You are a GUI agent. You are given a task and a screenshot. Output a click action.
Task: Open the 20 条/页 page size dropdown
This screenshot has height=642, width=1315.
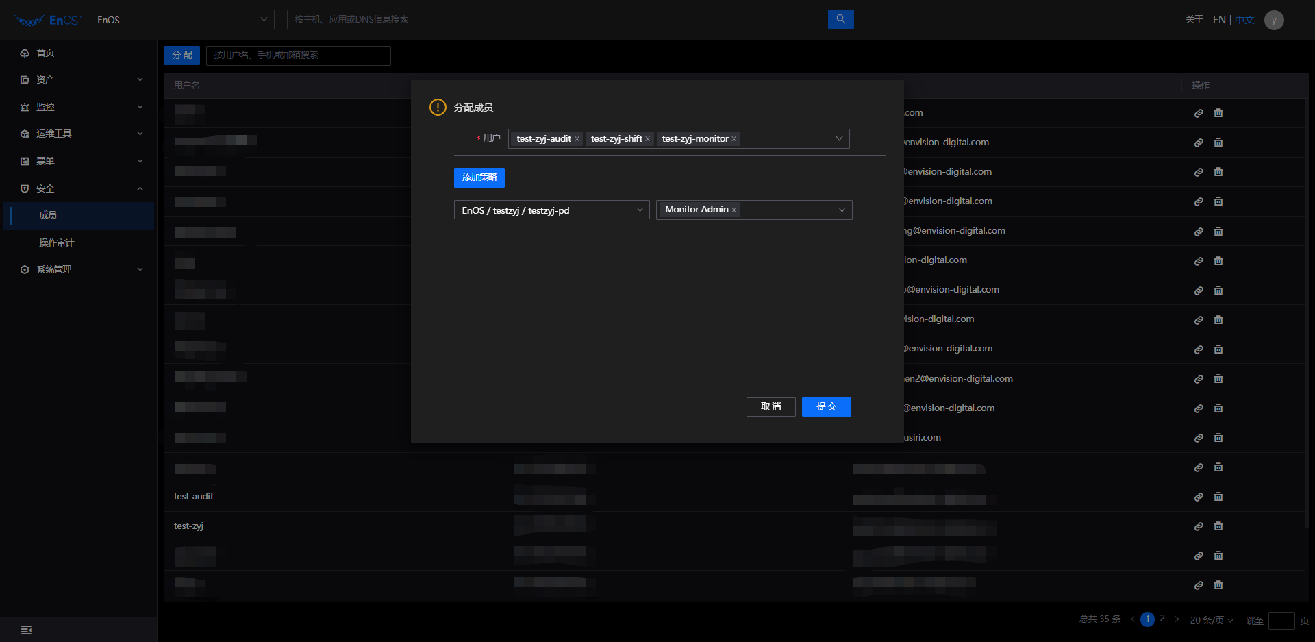click(x=1212, y=620)
